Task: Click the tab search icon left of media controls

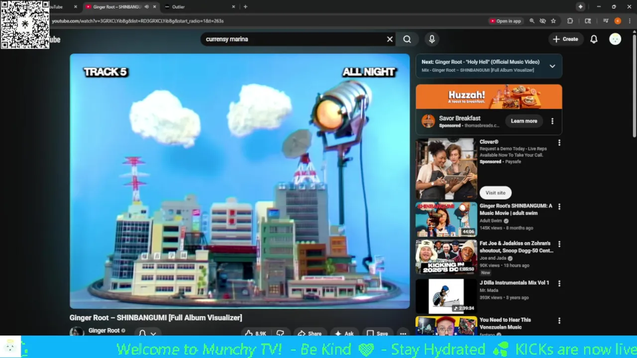Action: 588,21
